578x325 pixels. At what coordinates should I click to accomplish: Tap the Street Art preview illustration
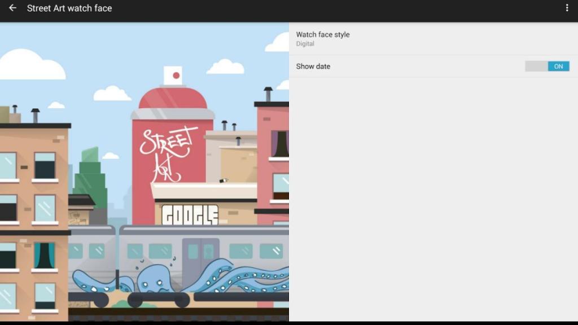(144, 172)
